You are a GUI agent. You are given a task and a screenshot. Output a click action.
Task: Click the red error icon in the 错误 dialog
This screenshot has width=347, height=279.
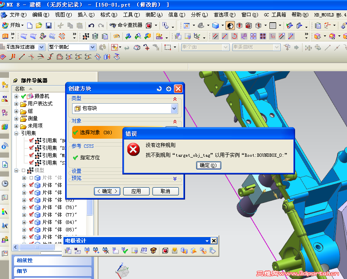point(134,149)
